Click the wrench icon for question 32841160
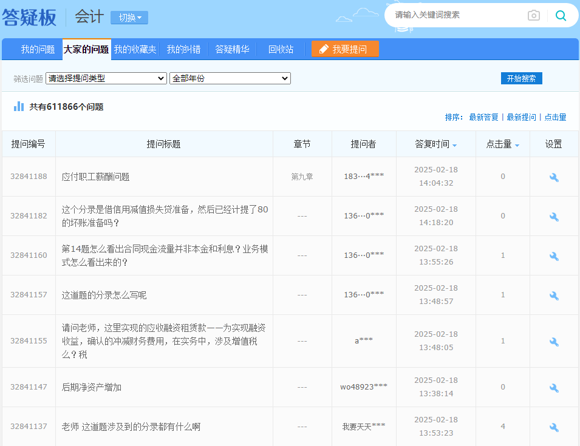This screenshot has width=580, height=446. [x=553, y=255]
